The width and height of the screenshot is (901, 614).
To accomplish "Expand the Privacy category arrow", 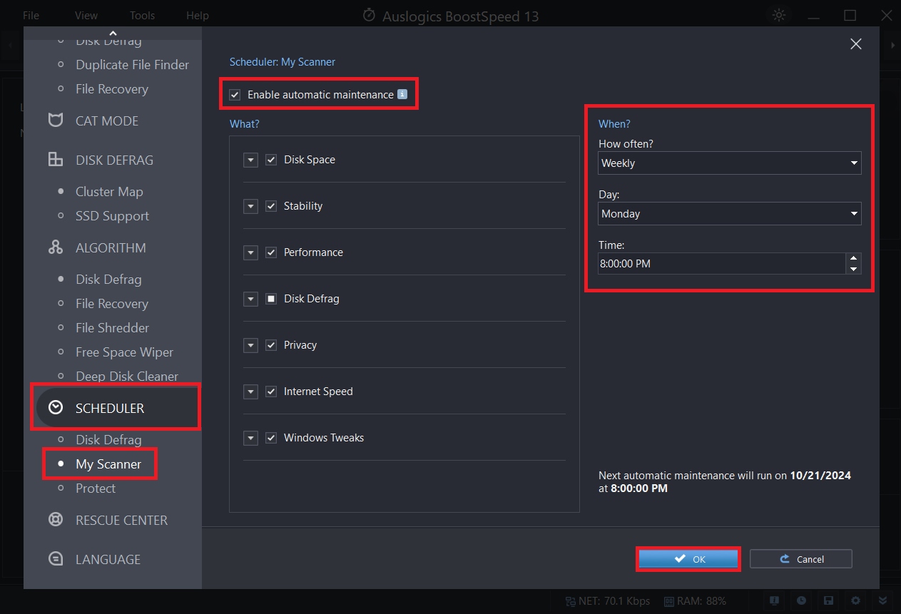I will pyautogui.click(x=250, y=345).
